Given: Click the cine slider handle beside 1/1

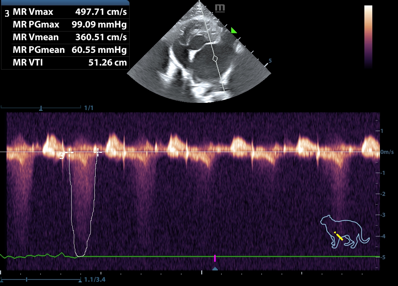Looking at the screenshot, I should coord(41,108).
